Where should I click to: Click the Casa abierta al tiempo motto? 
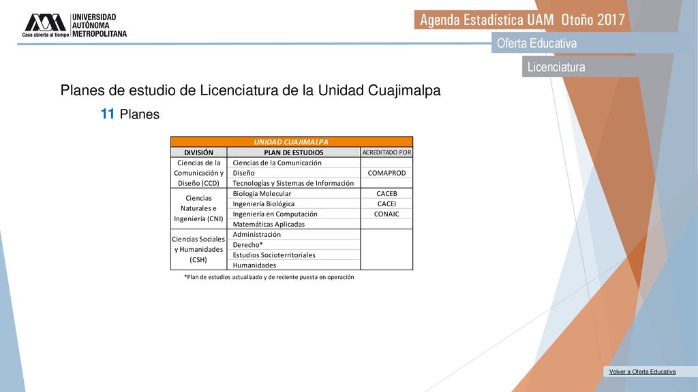tap(46, 35)
